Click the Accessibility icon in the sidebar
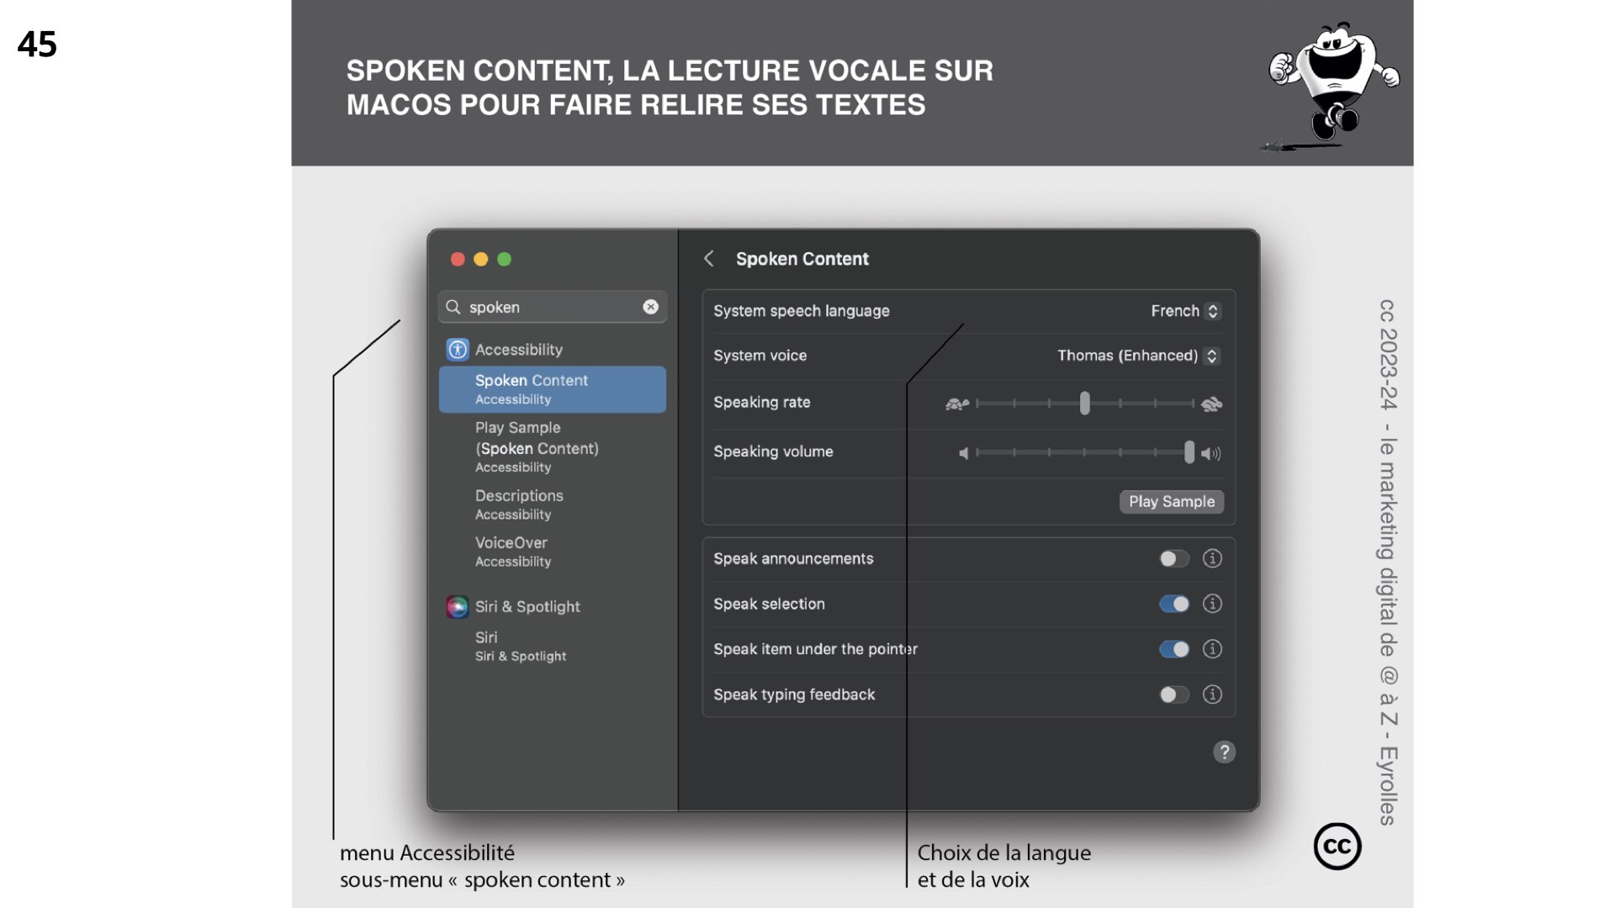The image size is (1615, 908). [x=458, y=350]
